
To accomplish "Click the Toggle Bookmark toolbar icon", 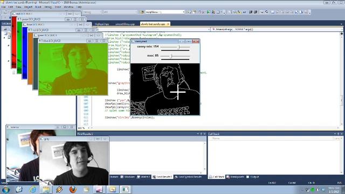I will pyautogui.click(x=273, y=12).
